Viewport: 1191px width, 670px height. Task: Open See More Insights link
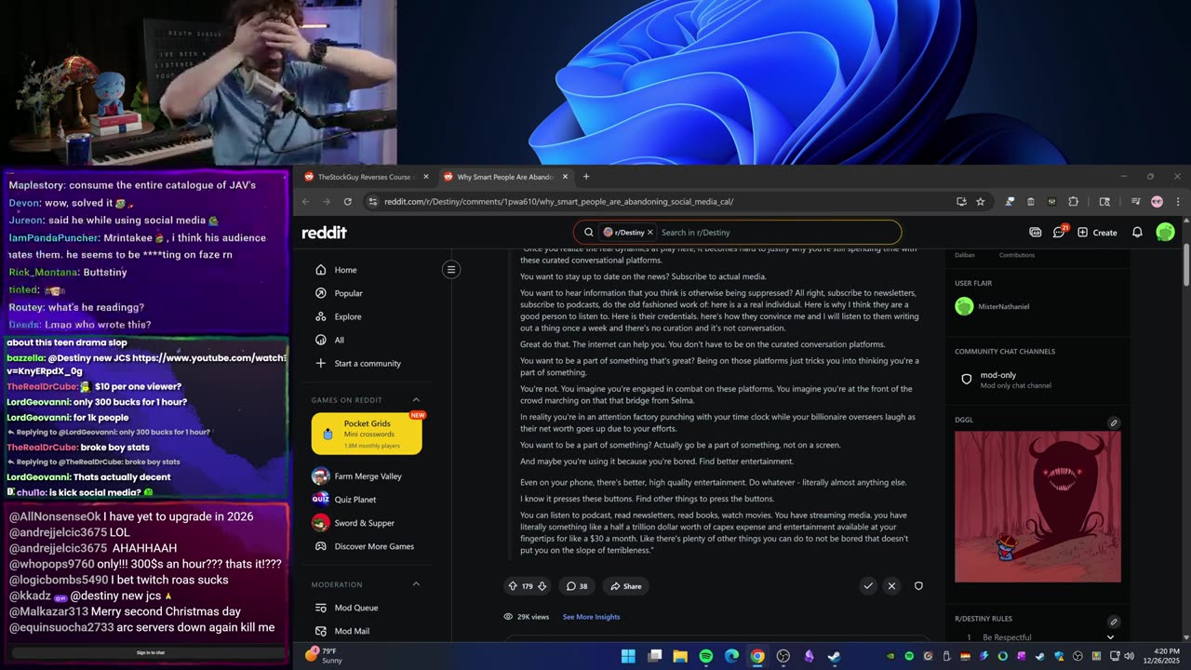pos(591,617)
